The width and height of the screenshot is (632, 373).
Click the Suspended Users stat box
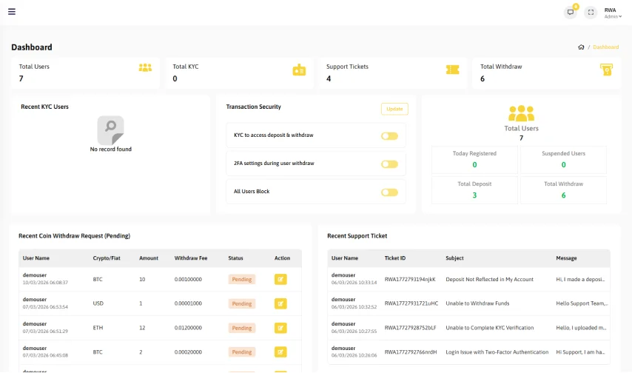pyautogui.click(x=563, y=160)
